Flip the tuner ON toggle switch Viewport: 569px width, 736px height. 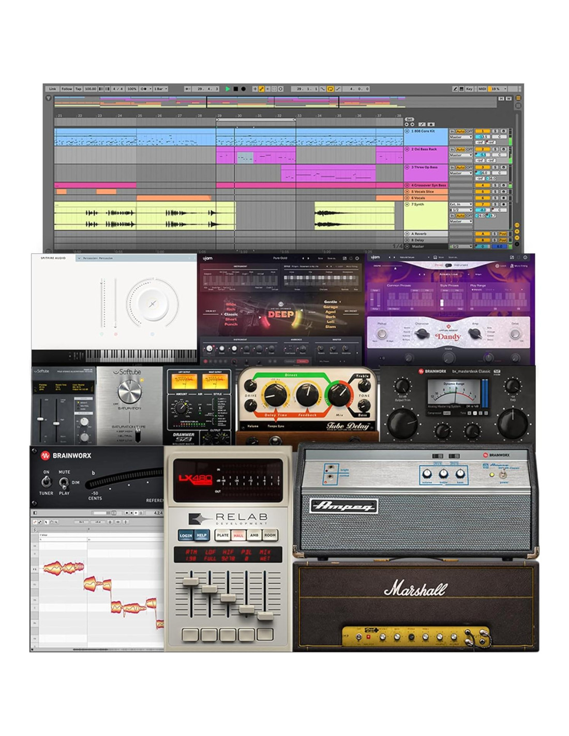[47, 482]
